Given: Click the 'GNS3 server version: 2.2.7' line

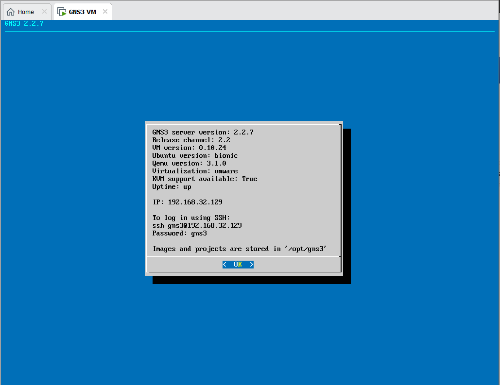Looking at the screenshot, I should pyautogui.click(x=203, y=132).
